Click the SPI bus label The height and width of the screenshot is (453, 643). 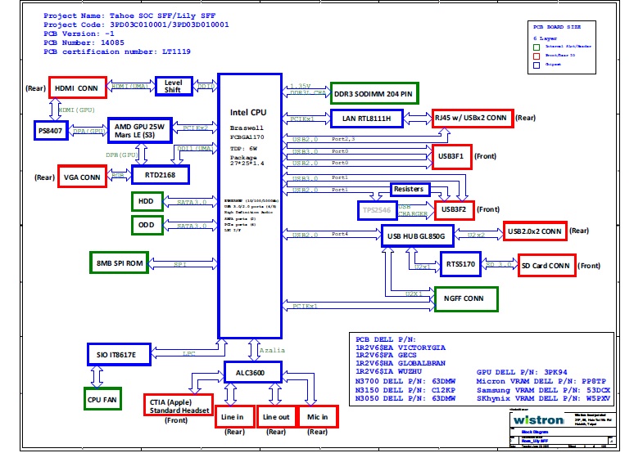coord(180,264)
